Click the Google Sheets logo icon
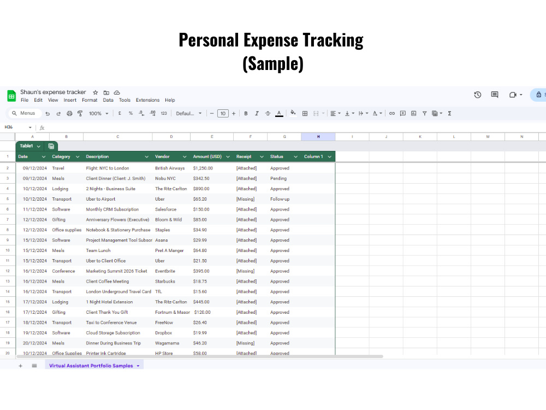This screenshot has width=546, height=410. (x=11, y=96)
